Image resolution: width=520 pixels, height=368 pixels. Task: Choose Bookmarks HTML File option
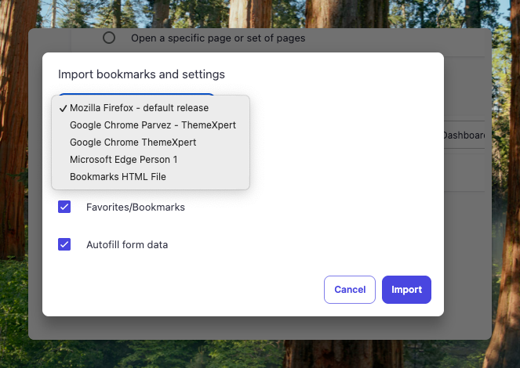[x=151, y=177]
